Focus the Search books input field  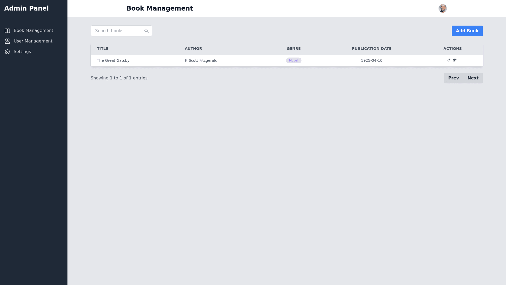click(x=117, y=31)
